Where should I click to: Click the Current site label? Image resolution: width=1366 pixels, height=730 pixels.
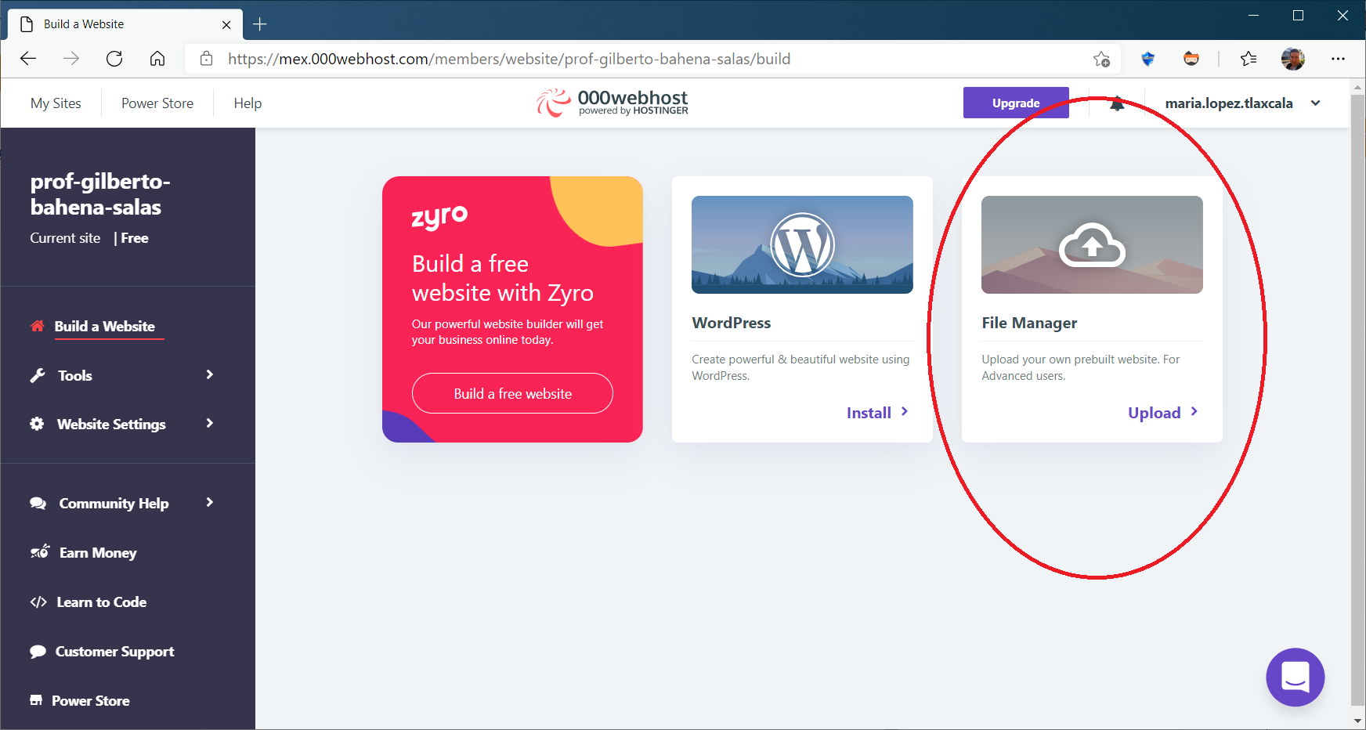(65, 238)
